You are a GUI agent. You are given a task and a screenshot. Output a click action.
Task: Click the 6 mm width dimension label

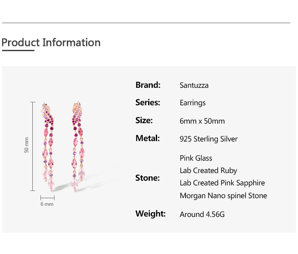[x=47, y=204]
